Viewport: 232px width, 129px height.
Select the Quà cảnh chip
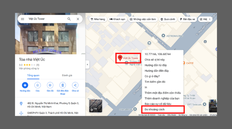(168, 19)
